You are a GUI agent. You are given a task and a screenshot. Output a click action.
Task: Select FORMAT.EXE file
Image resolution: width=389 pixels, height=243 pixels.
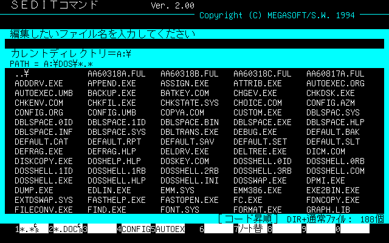(258, 210)
